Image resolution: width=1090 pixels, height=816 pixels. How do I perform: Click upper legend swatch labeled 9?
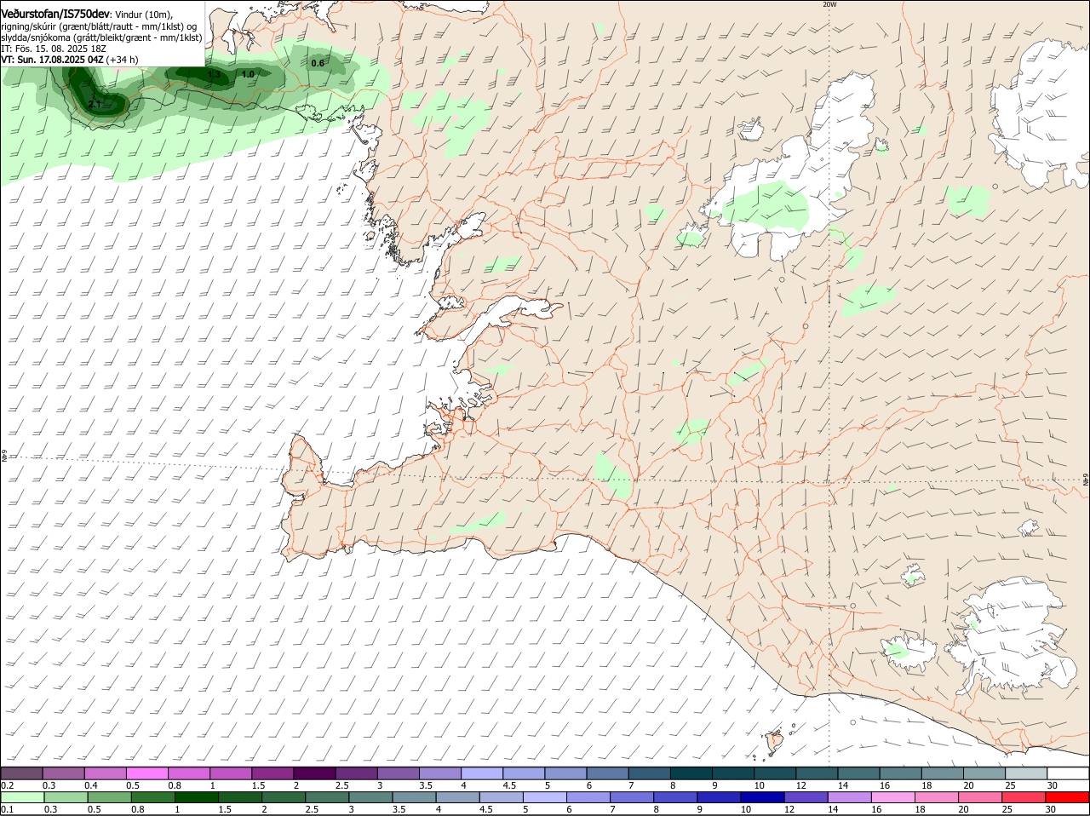pos(733,773)
